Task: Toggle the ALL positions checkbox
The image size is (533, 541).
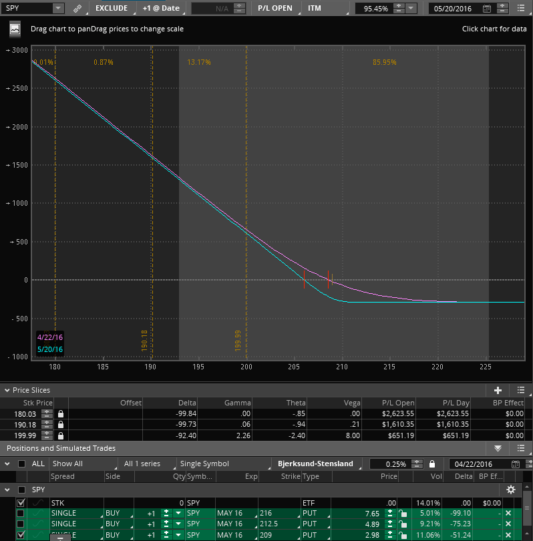Action: (21, 464)
